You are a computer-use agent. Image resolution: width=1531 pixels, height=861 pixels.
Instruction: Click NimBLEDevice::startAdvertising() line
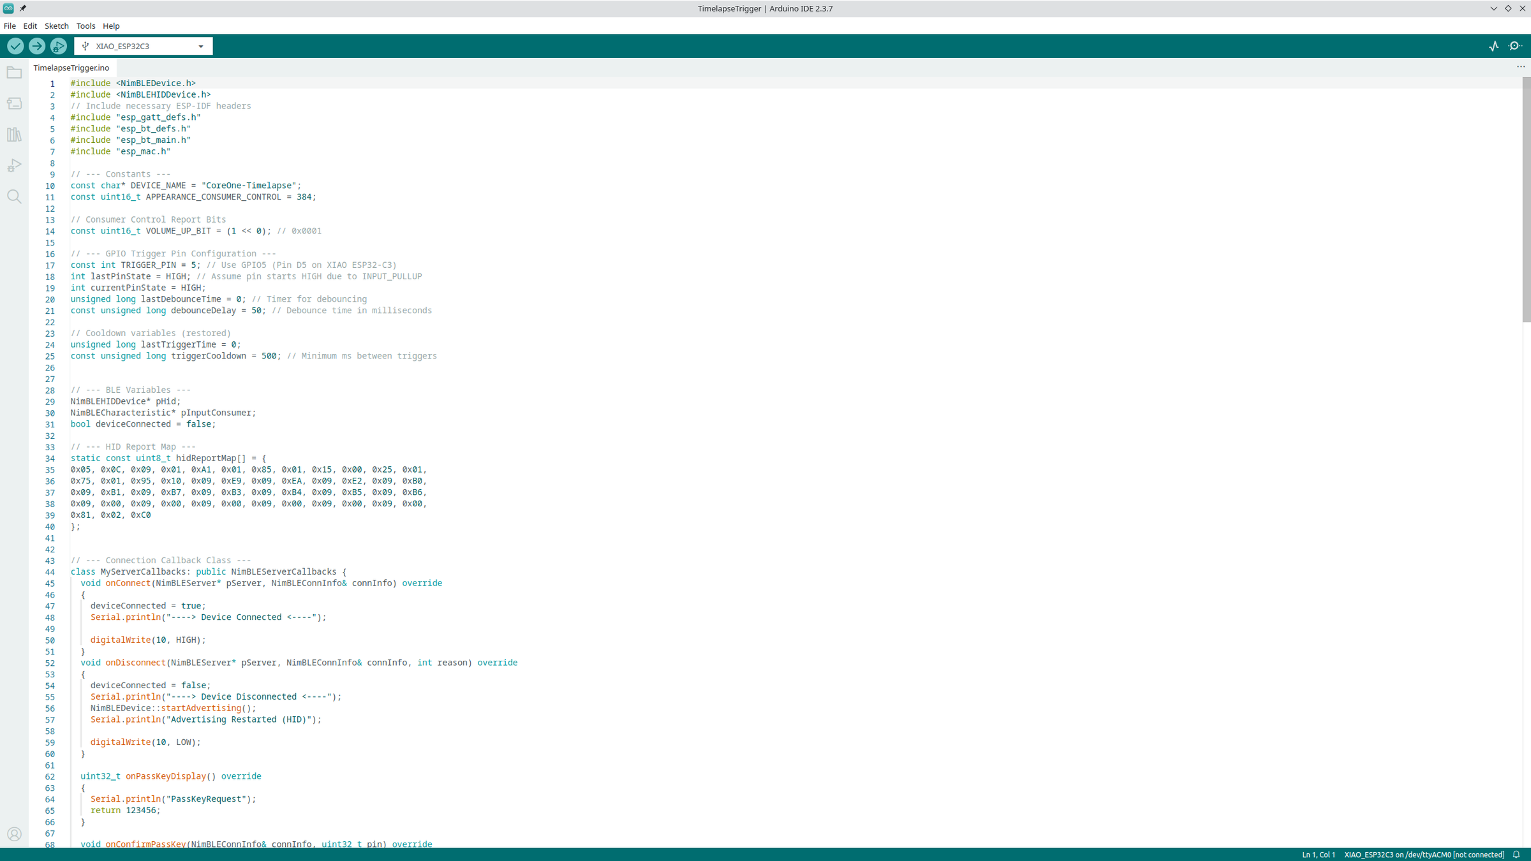pyautogui.click(x=173, y=708)
